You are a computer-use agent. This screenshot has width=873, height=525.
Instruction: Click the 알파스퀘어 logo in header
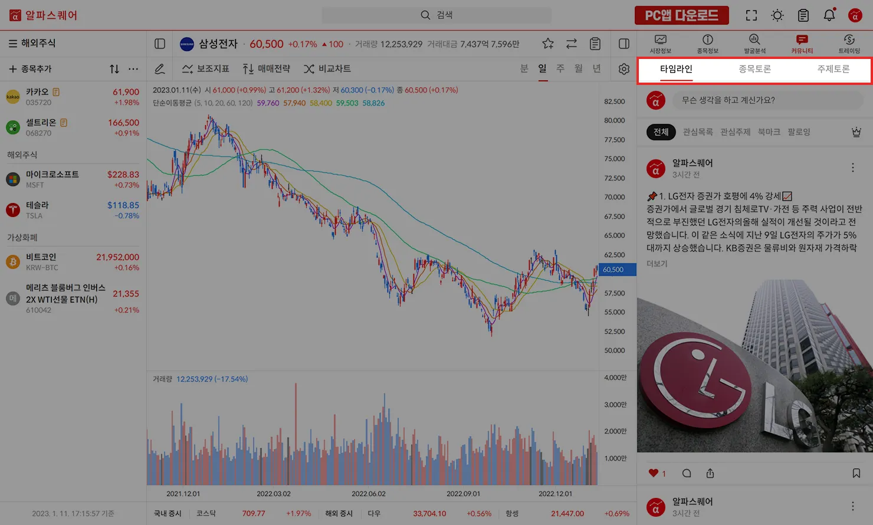point(44,15)
